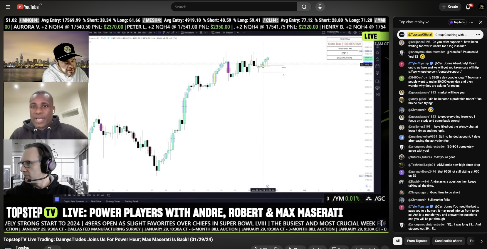The image size is (487, 249).
Task: Open the YouTube guide hamburger menu
Action: [x=8, y=7]
